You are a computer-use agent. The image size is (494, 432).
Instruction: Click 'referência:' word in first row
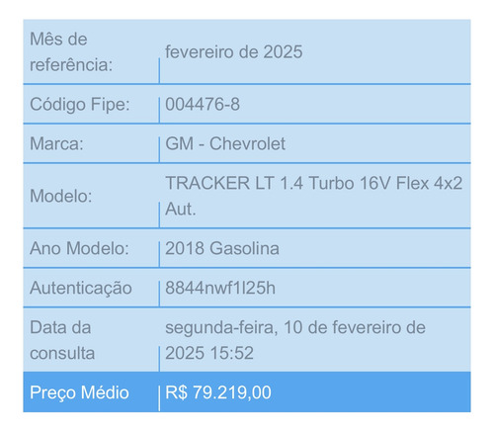coord(71,64)
